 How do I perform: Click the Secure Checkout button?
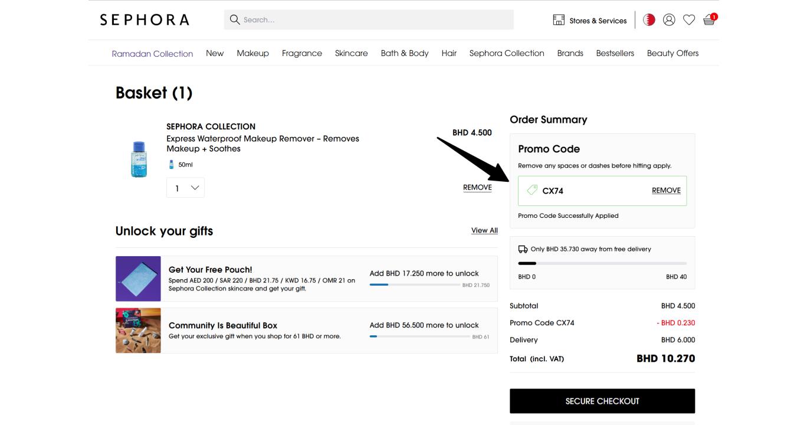[x=602, y=401]
